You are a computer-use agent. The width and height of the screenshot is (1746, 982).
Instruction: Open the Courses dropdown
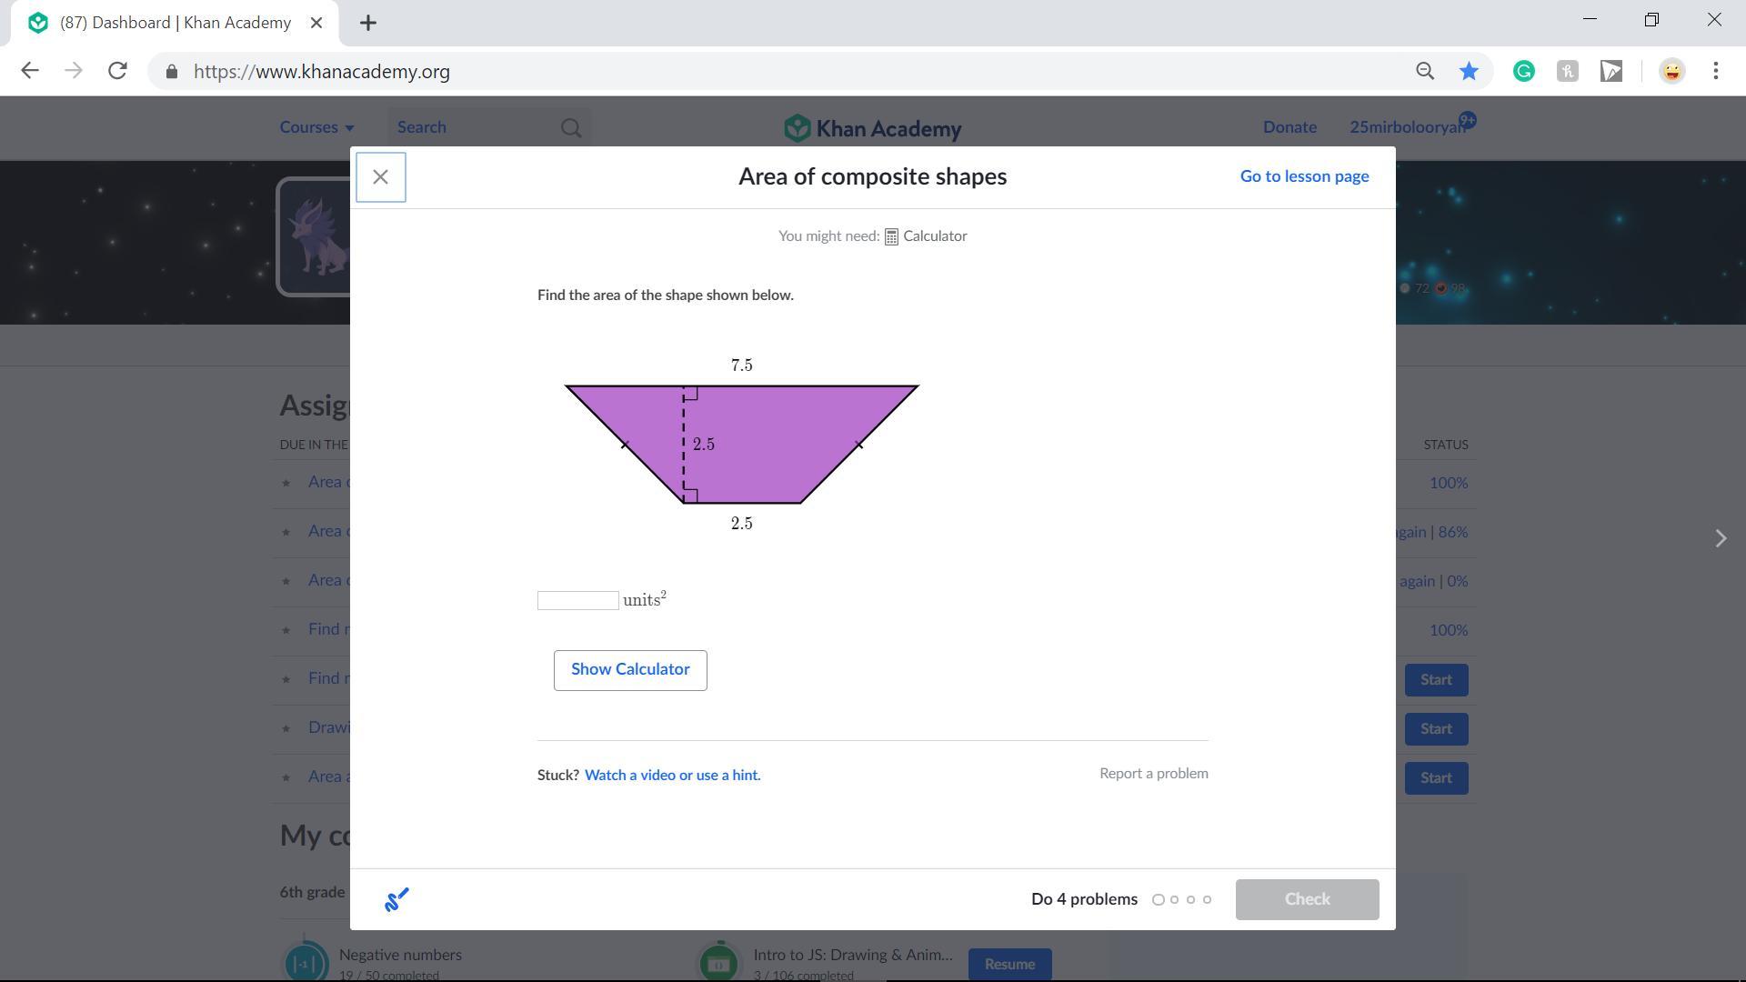(x=316, y=127)
